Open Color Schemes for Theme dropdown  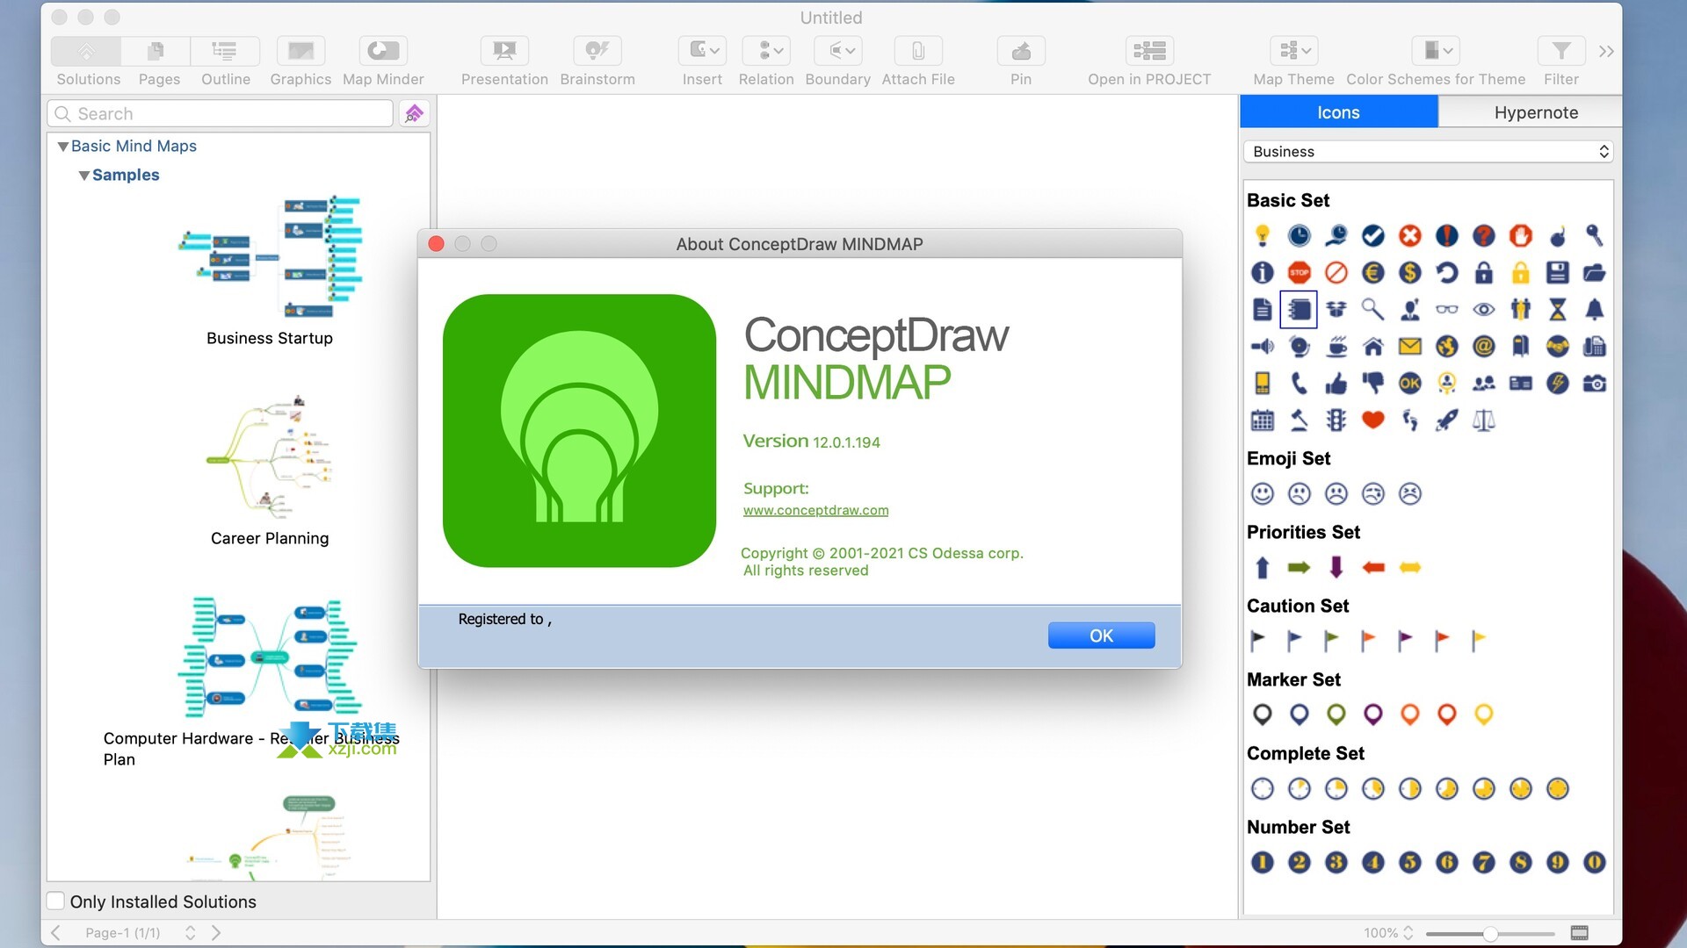[1436, 51]
